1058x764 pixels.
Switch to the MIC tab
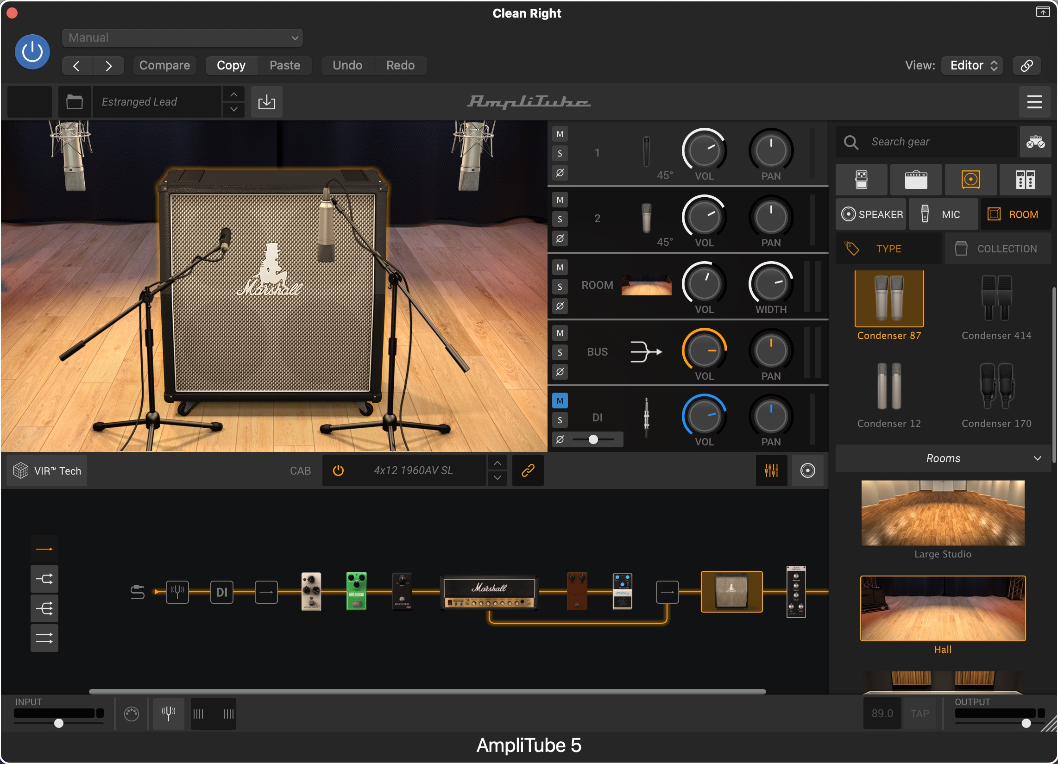(943, 214)
